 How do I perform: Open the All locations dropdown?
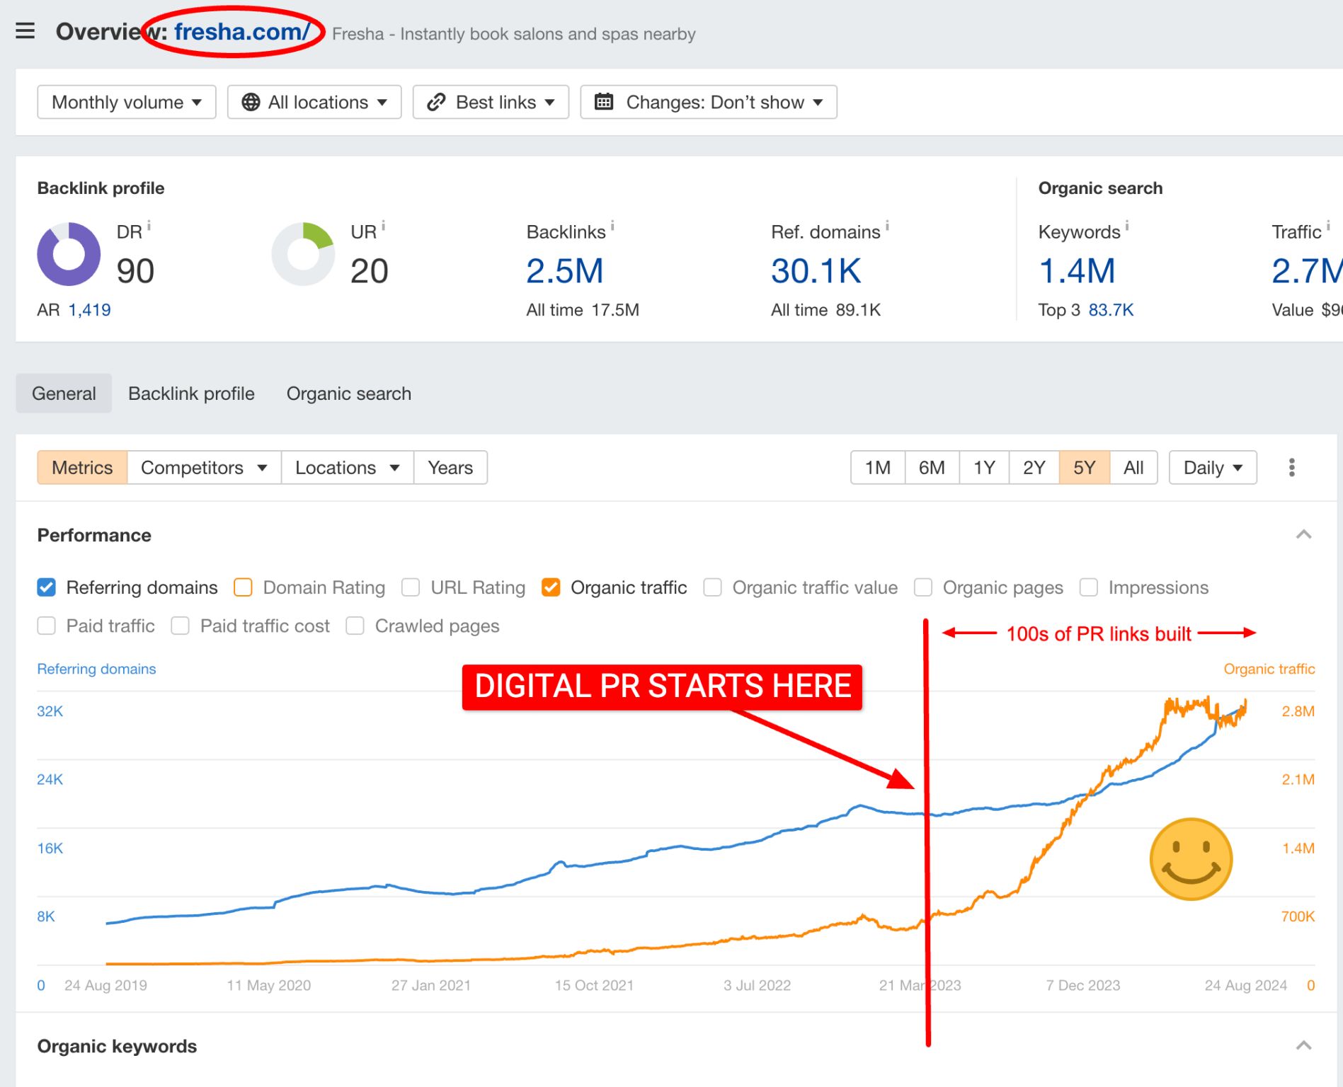314,102
